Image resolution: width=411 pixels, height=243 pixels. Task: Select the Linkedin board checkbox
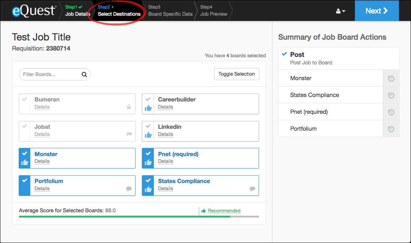(x=148, y=126)
